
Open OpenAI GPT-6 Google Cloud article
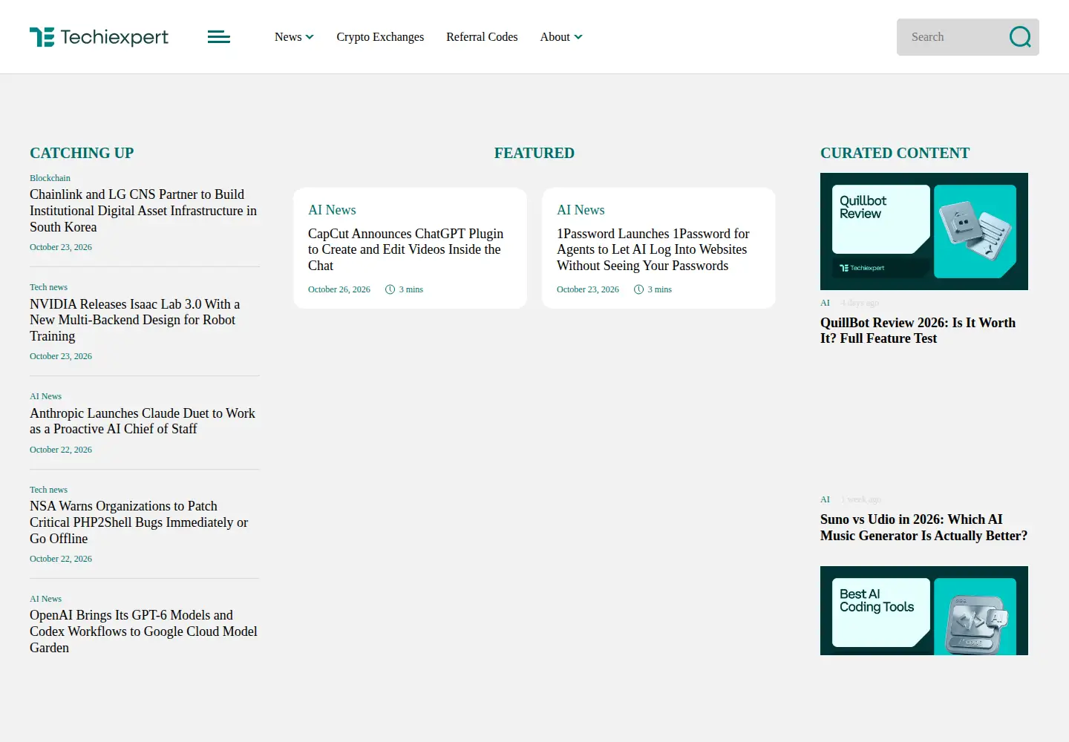[143, 631]
